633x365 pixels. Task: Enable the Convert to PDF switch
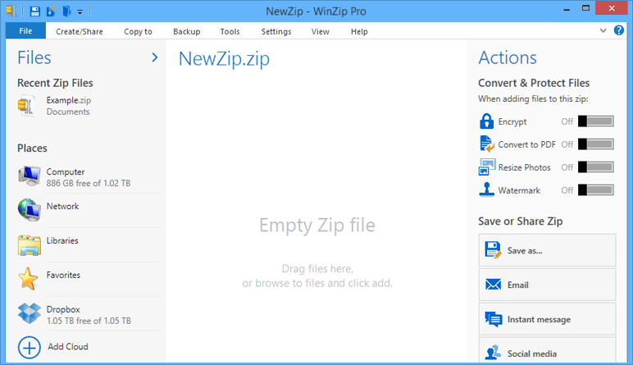click(x=595, y=144)
